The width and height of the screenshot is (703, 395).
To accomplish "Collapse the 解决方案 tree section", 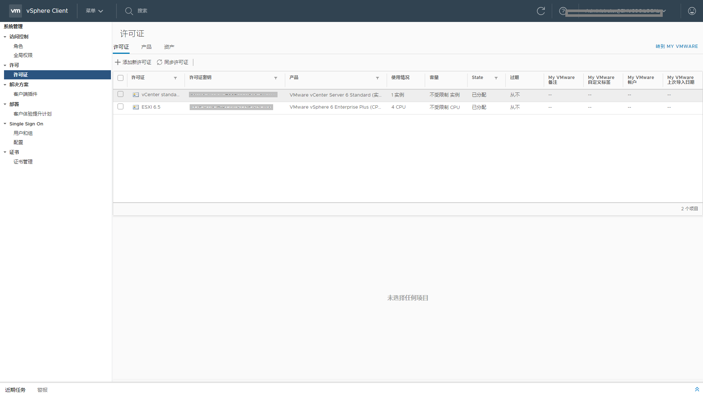I will pos(5,85).
